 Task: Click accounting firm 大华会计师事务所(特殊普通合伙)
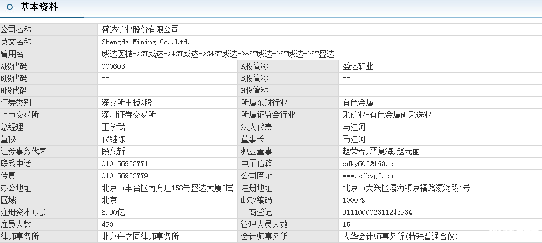pyautogui.click(x=400, y=237)
